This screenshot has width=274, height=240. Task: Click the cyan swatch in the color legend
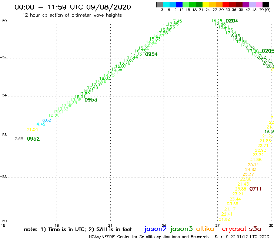166,4
